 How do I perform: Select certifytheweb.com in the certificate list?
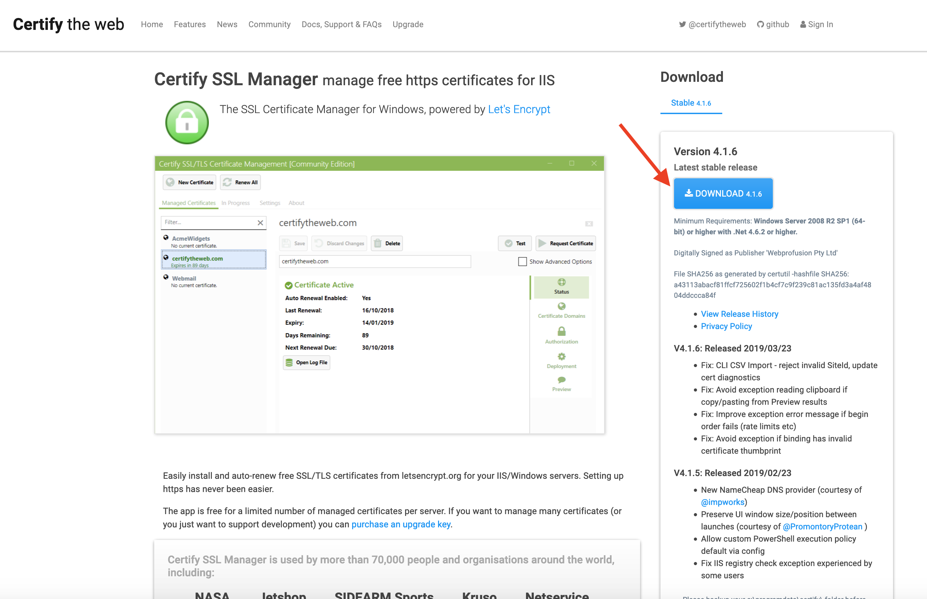tap(214, 259)
